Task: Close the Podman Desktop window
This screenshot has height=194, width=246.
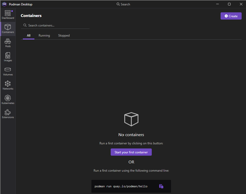Action: click(x=241, y=4)
